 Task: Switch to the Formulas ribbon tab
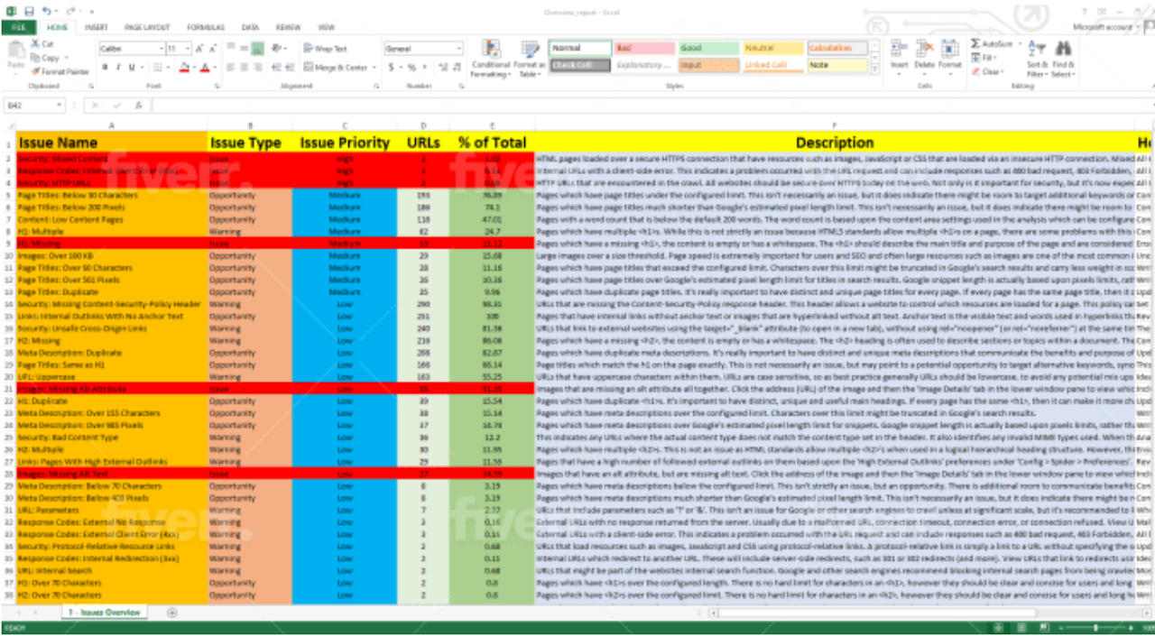(206, 28)
